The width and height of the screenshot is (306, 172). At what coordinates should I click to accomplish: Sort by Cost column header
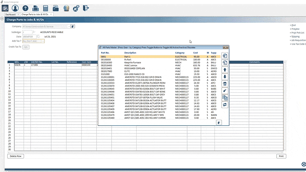[x=195, y=53]
